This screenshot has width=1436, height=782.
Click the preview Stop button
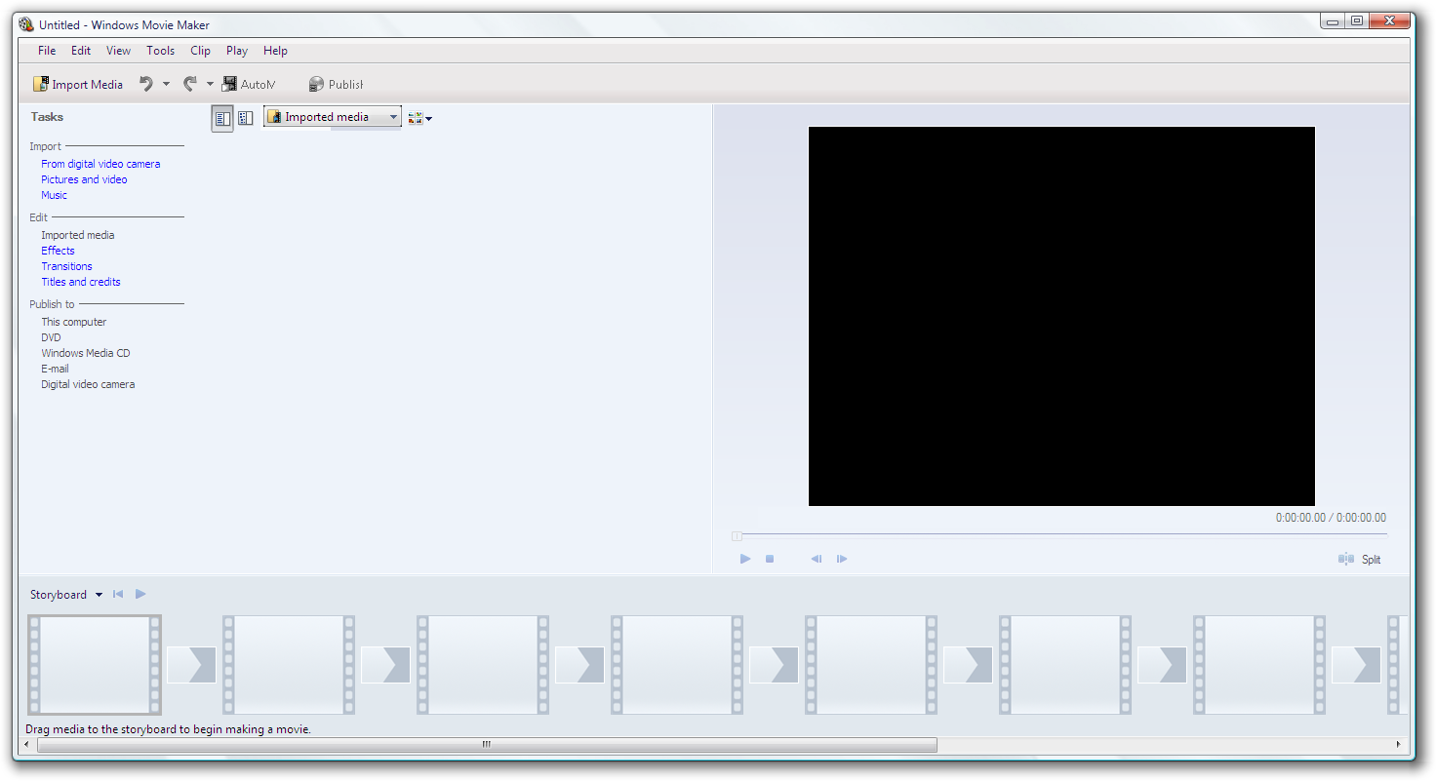click(770, 559)
